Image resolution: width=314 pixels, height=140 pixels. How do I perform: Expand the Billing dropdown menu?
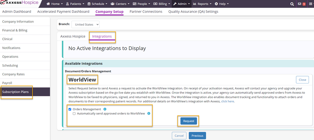click(162, 4)
